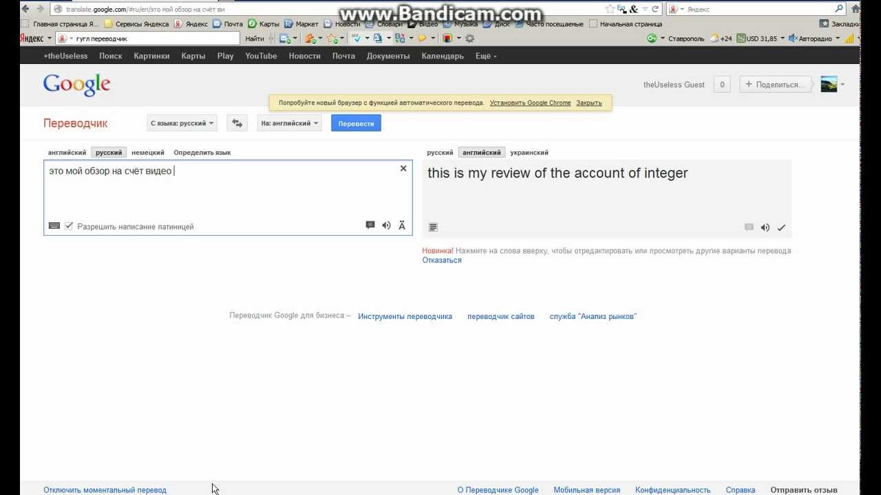This screenshot has height=495, width=881.
Task: Select немецкий as source language
Action: 148,153
